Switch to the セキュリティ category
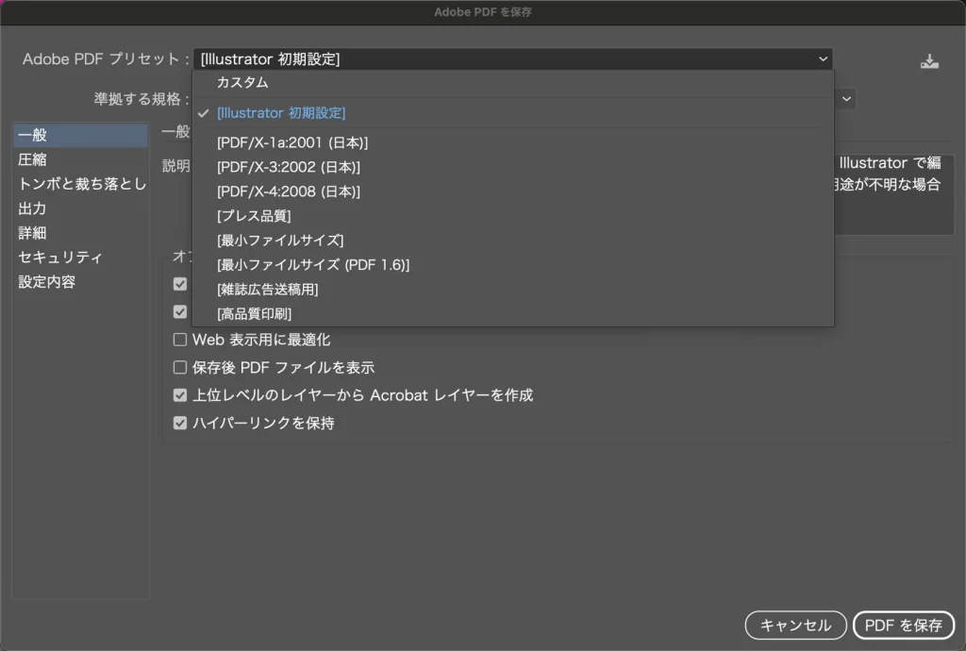Image resolution: width=966 pixels, height=651 pixels. (x=81, y=258)
